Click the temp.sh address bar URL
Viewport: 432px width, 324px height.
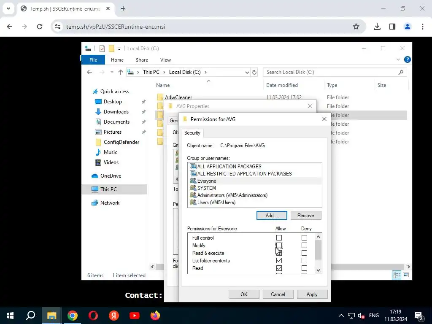116,27
